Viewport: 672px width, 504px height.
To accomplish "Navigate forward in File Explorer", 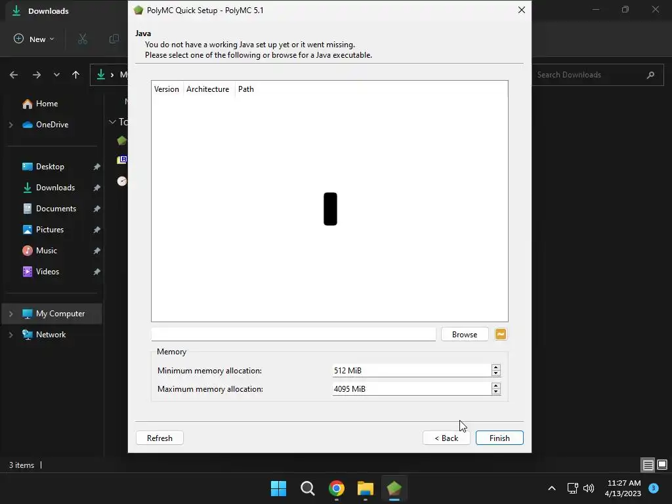I will pyautogui.click(x=37, y=75).
